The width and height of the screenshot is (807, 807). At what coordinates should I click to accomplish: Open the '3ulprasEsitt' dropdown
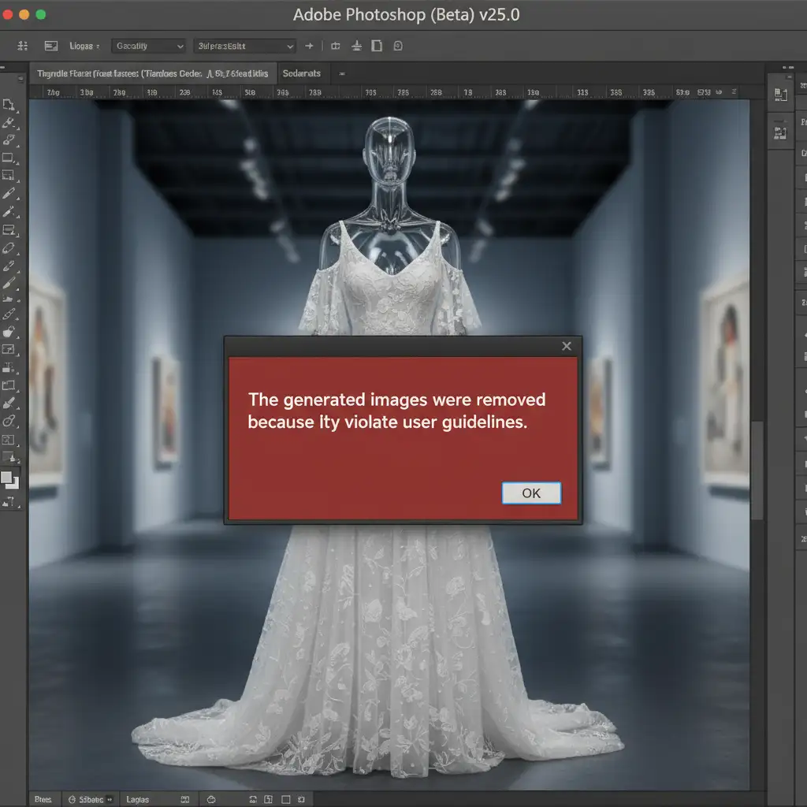tap(244, 46)
